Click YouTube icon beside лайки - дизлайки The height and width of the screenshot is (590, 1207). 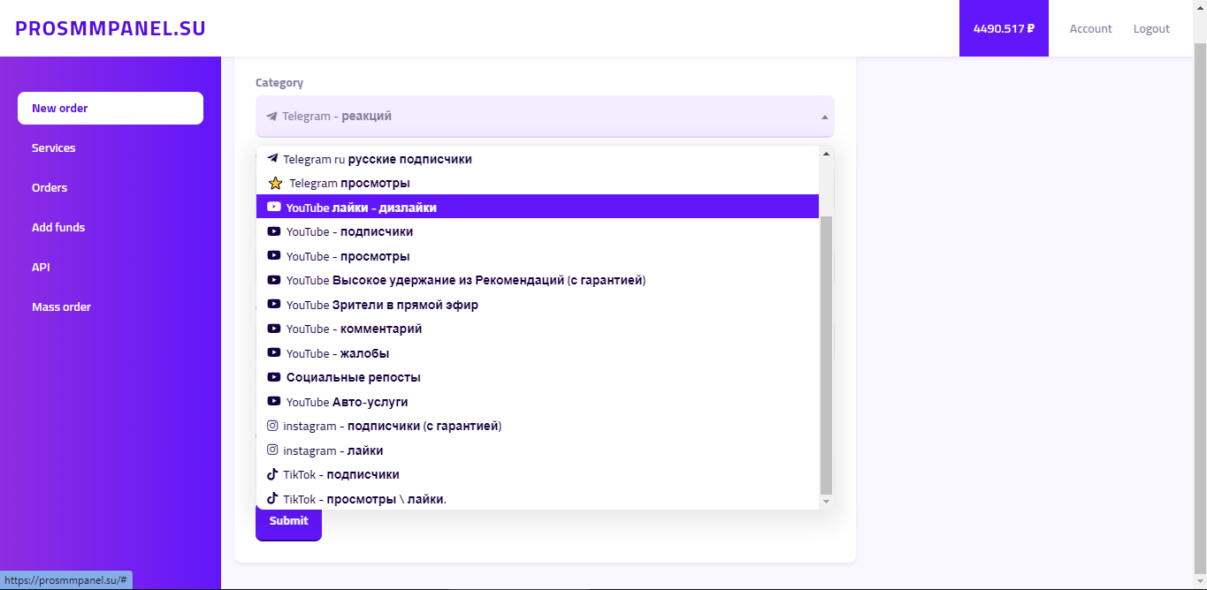click(x=274, y=208)
